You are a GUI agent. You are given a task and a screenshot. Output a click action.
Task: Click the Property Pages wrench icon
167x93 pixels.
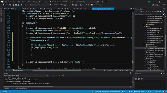(142, 79)
